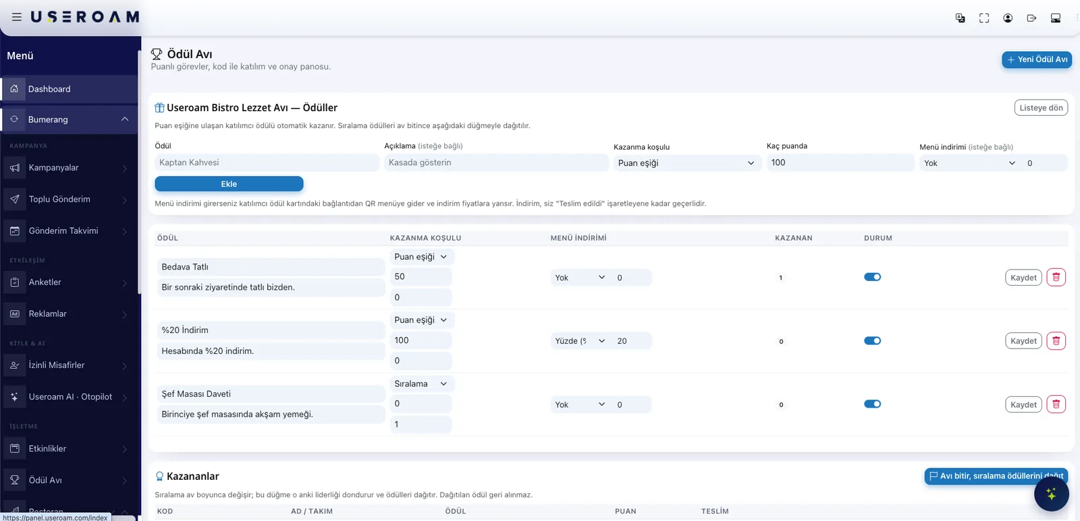Image resolution: width=1080 pixels, height=521 pixels.
Task: Delete the Bedava Tatlı reward
Action: [x=1056, y=277]
